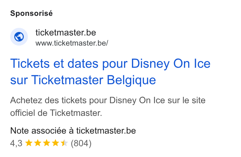Click the 4,3 rating score
This screenshot has width=241, height=157.
(x=16, y=143)
